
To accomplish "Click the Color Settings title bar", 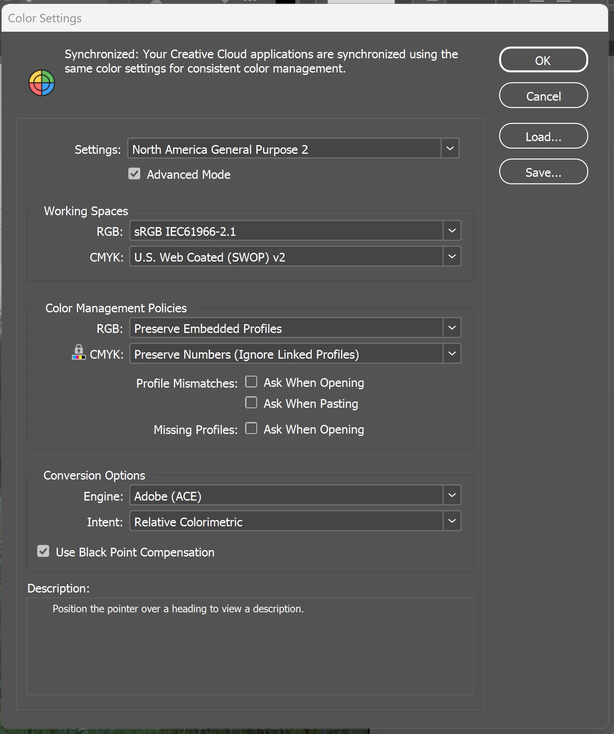I will (x=305, y=18).
